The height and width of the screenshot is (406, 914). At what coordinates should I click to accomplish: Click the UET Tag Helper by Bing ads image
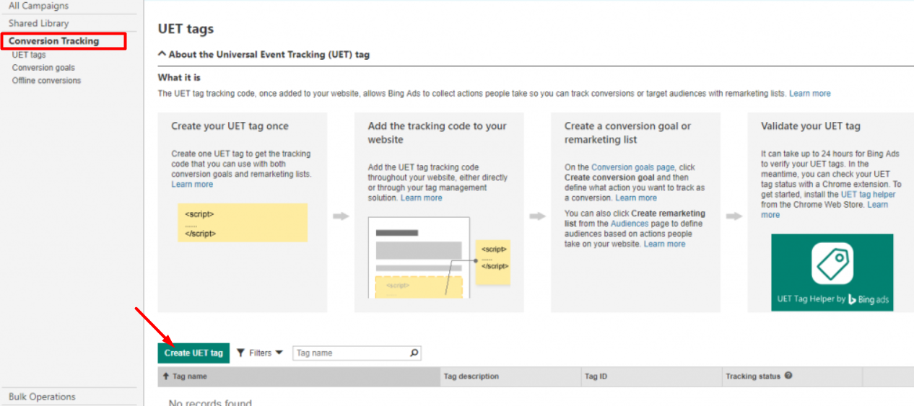pos(832,273)
